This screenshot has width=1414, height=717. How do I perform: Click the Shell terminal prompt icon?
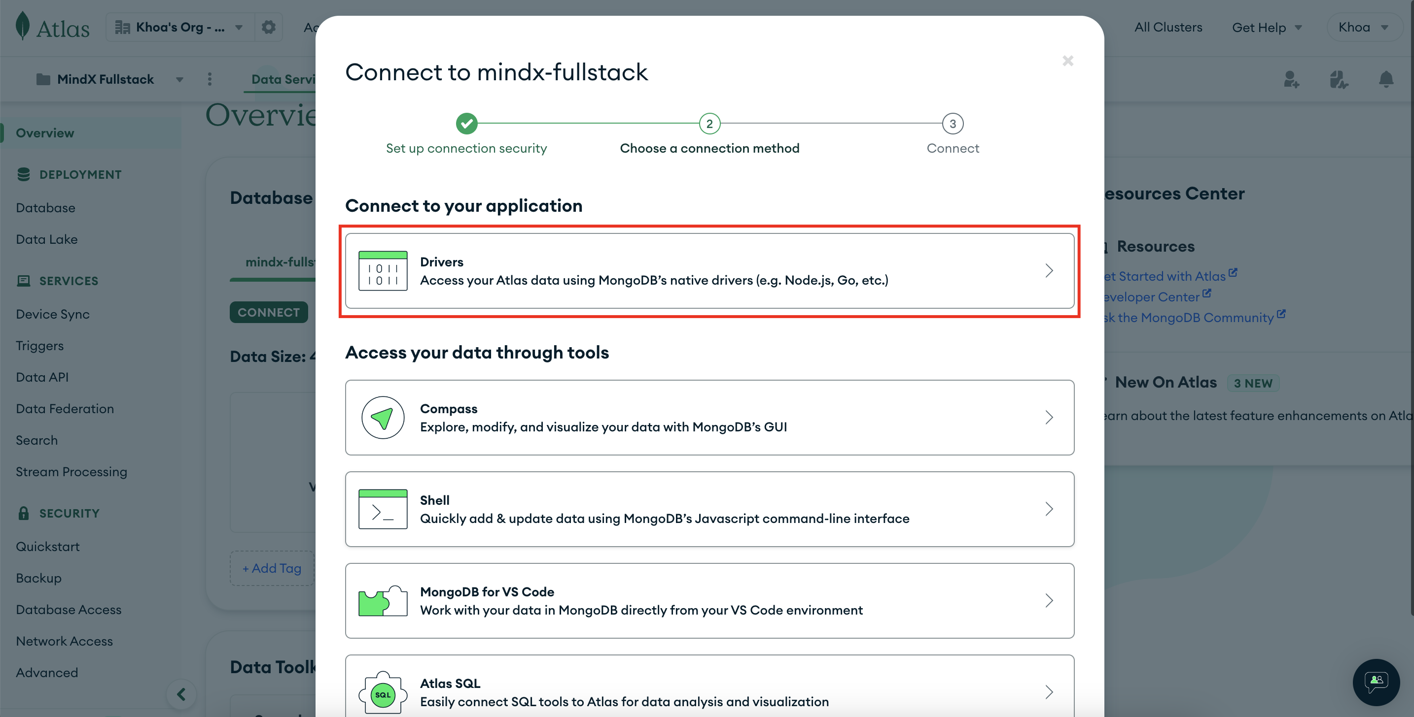(x=383, y=509)
